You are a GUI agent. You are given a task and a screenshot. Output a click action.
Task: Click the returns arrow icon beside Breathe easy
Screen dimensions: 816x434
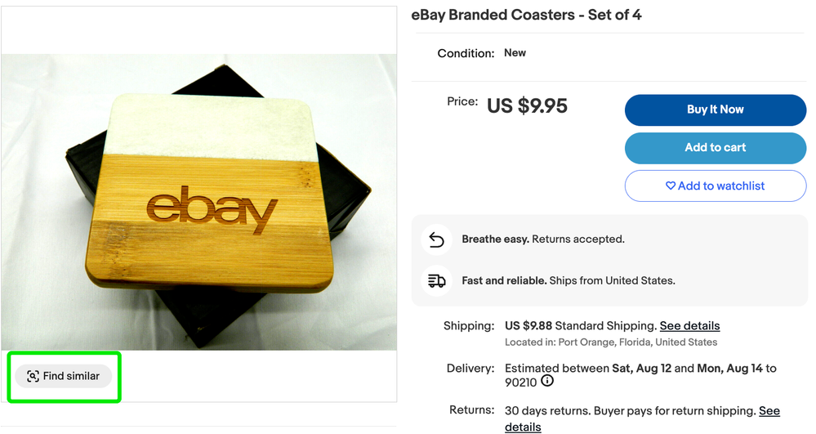437,240
